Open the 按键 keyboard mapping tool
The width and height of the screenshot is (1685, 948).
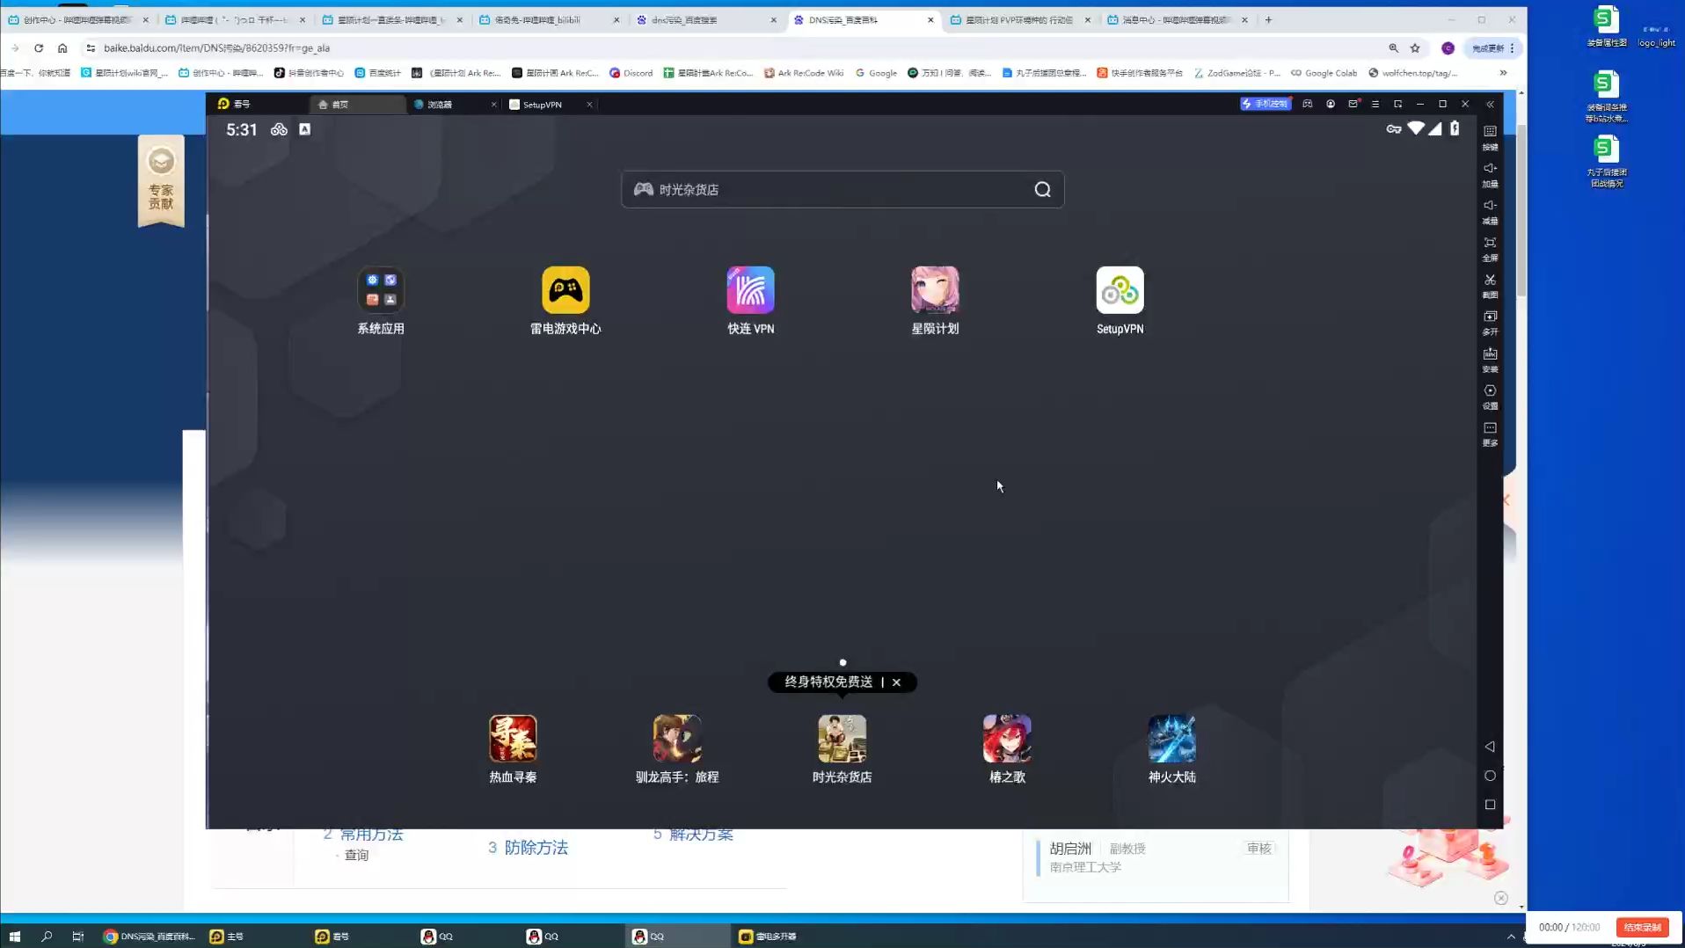[1490, 137]
